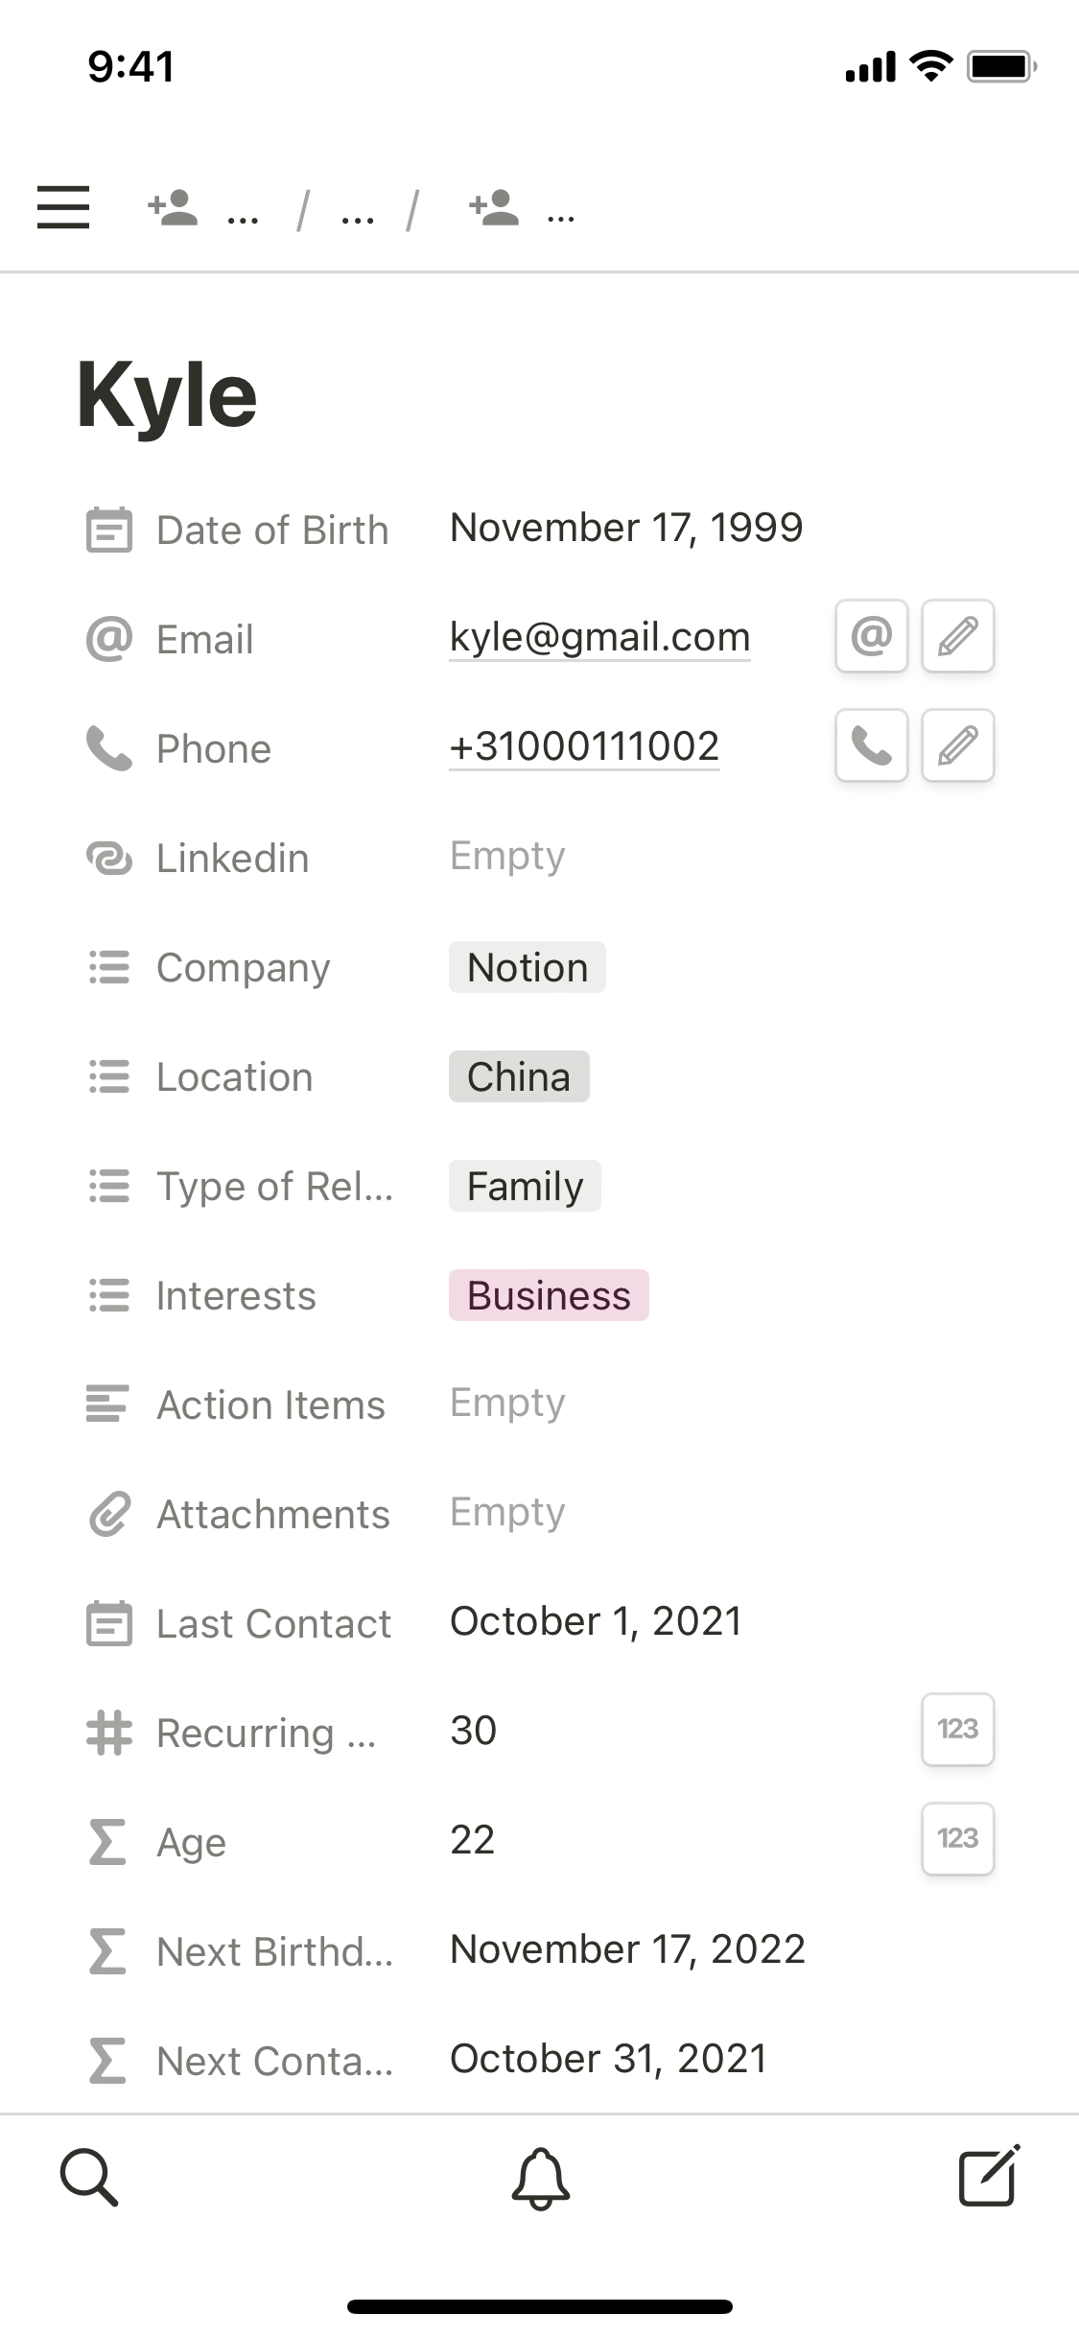Tap the 123 button beside Age

pyautogui.click(x=957, y=1839)
